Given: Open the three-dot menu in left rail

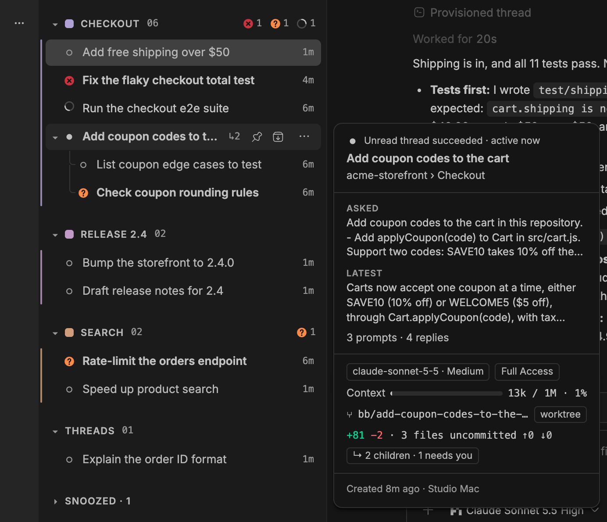Looking at the screenshot, I should point(19,23).
